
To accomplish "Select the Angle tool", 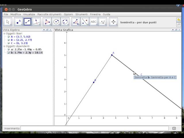I will tap(76, 22).
